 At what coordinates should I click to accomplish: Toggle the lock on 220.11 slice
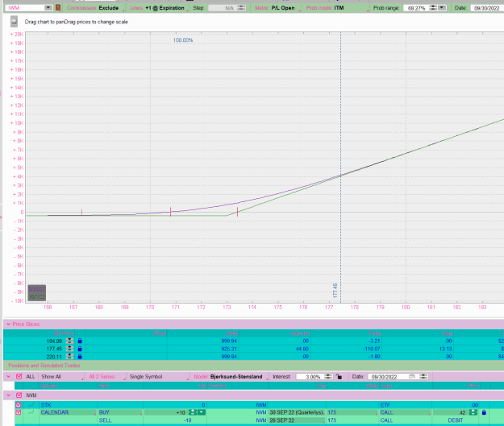coord(80,356)
